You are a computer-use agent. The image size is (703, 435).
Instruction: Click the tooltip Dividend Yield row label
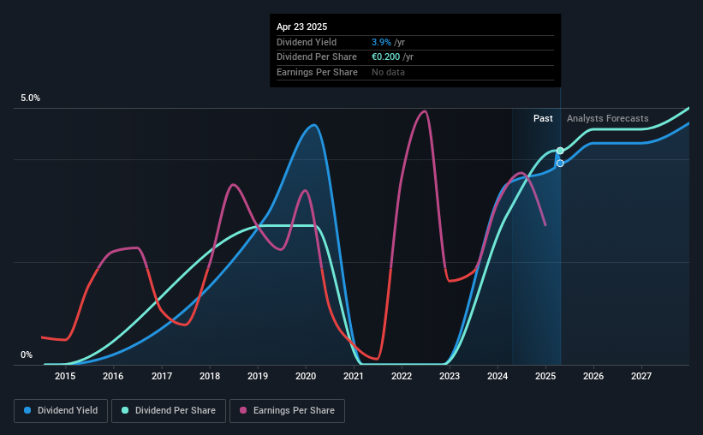307,42
